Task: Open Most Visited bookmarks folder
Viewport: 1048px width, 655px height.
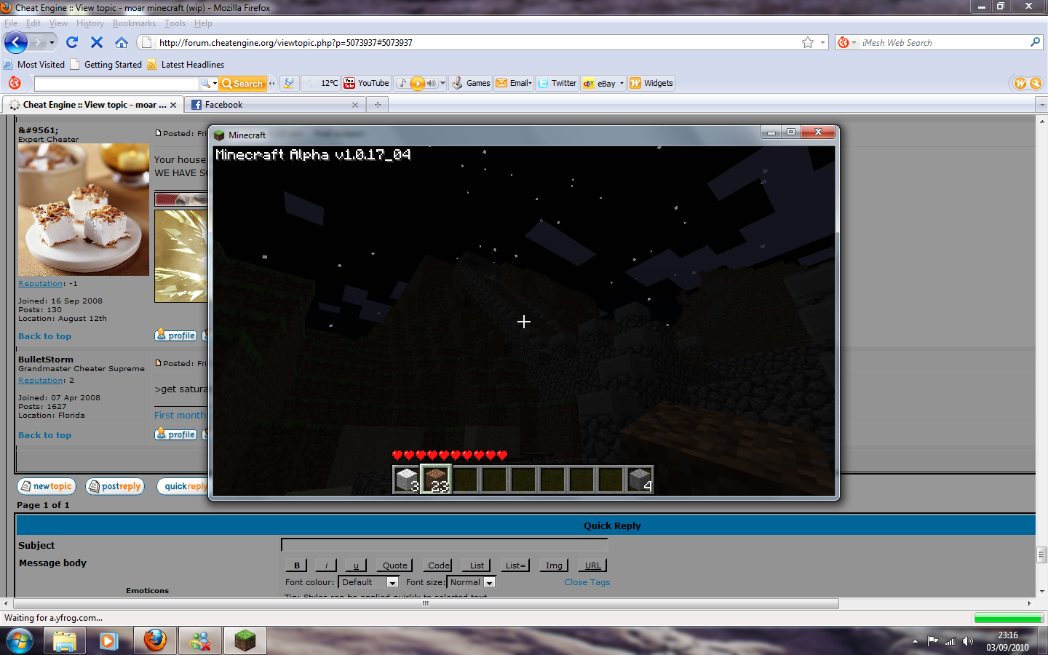Action: click(34, 64)
